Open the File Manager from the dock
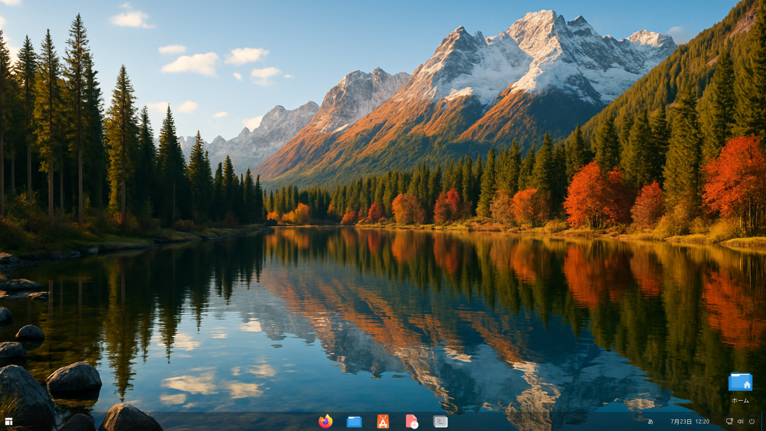This screenshot has height=431, width=766. 354,421
